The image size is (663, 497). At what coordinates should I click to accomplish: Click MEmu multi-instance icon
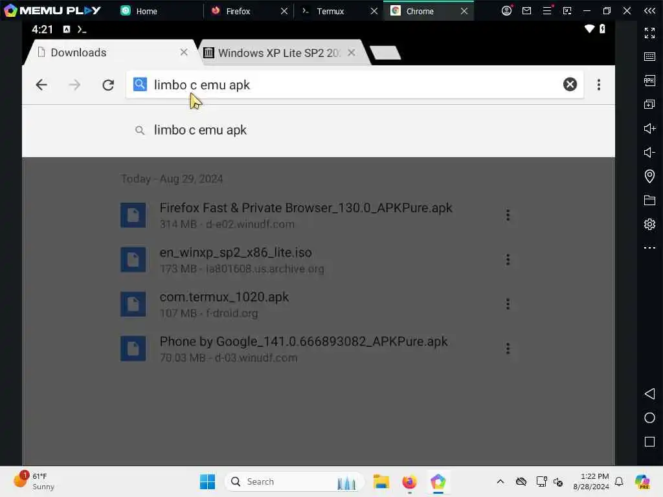coord(649,104)
